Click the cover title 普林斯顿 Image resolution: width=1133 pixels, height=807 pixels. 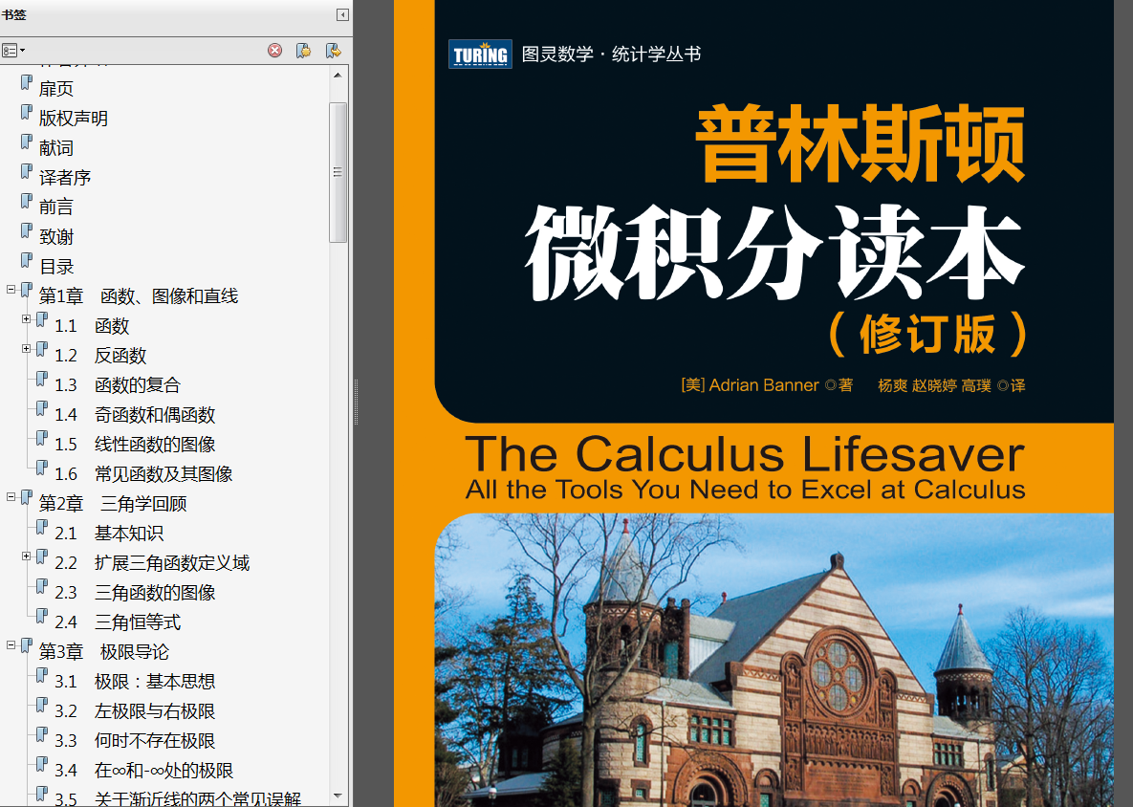(860, 143)
